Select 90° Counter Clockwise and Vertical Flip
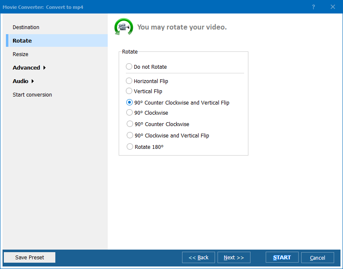The image size is (343, 269). tap(129, 102)
